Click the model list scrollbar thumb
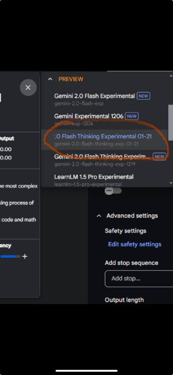173x375 pixels. 171,122
